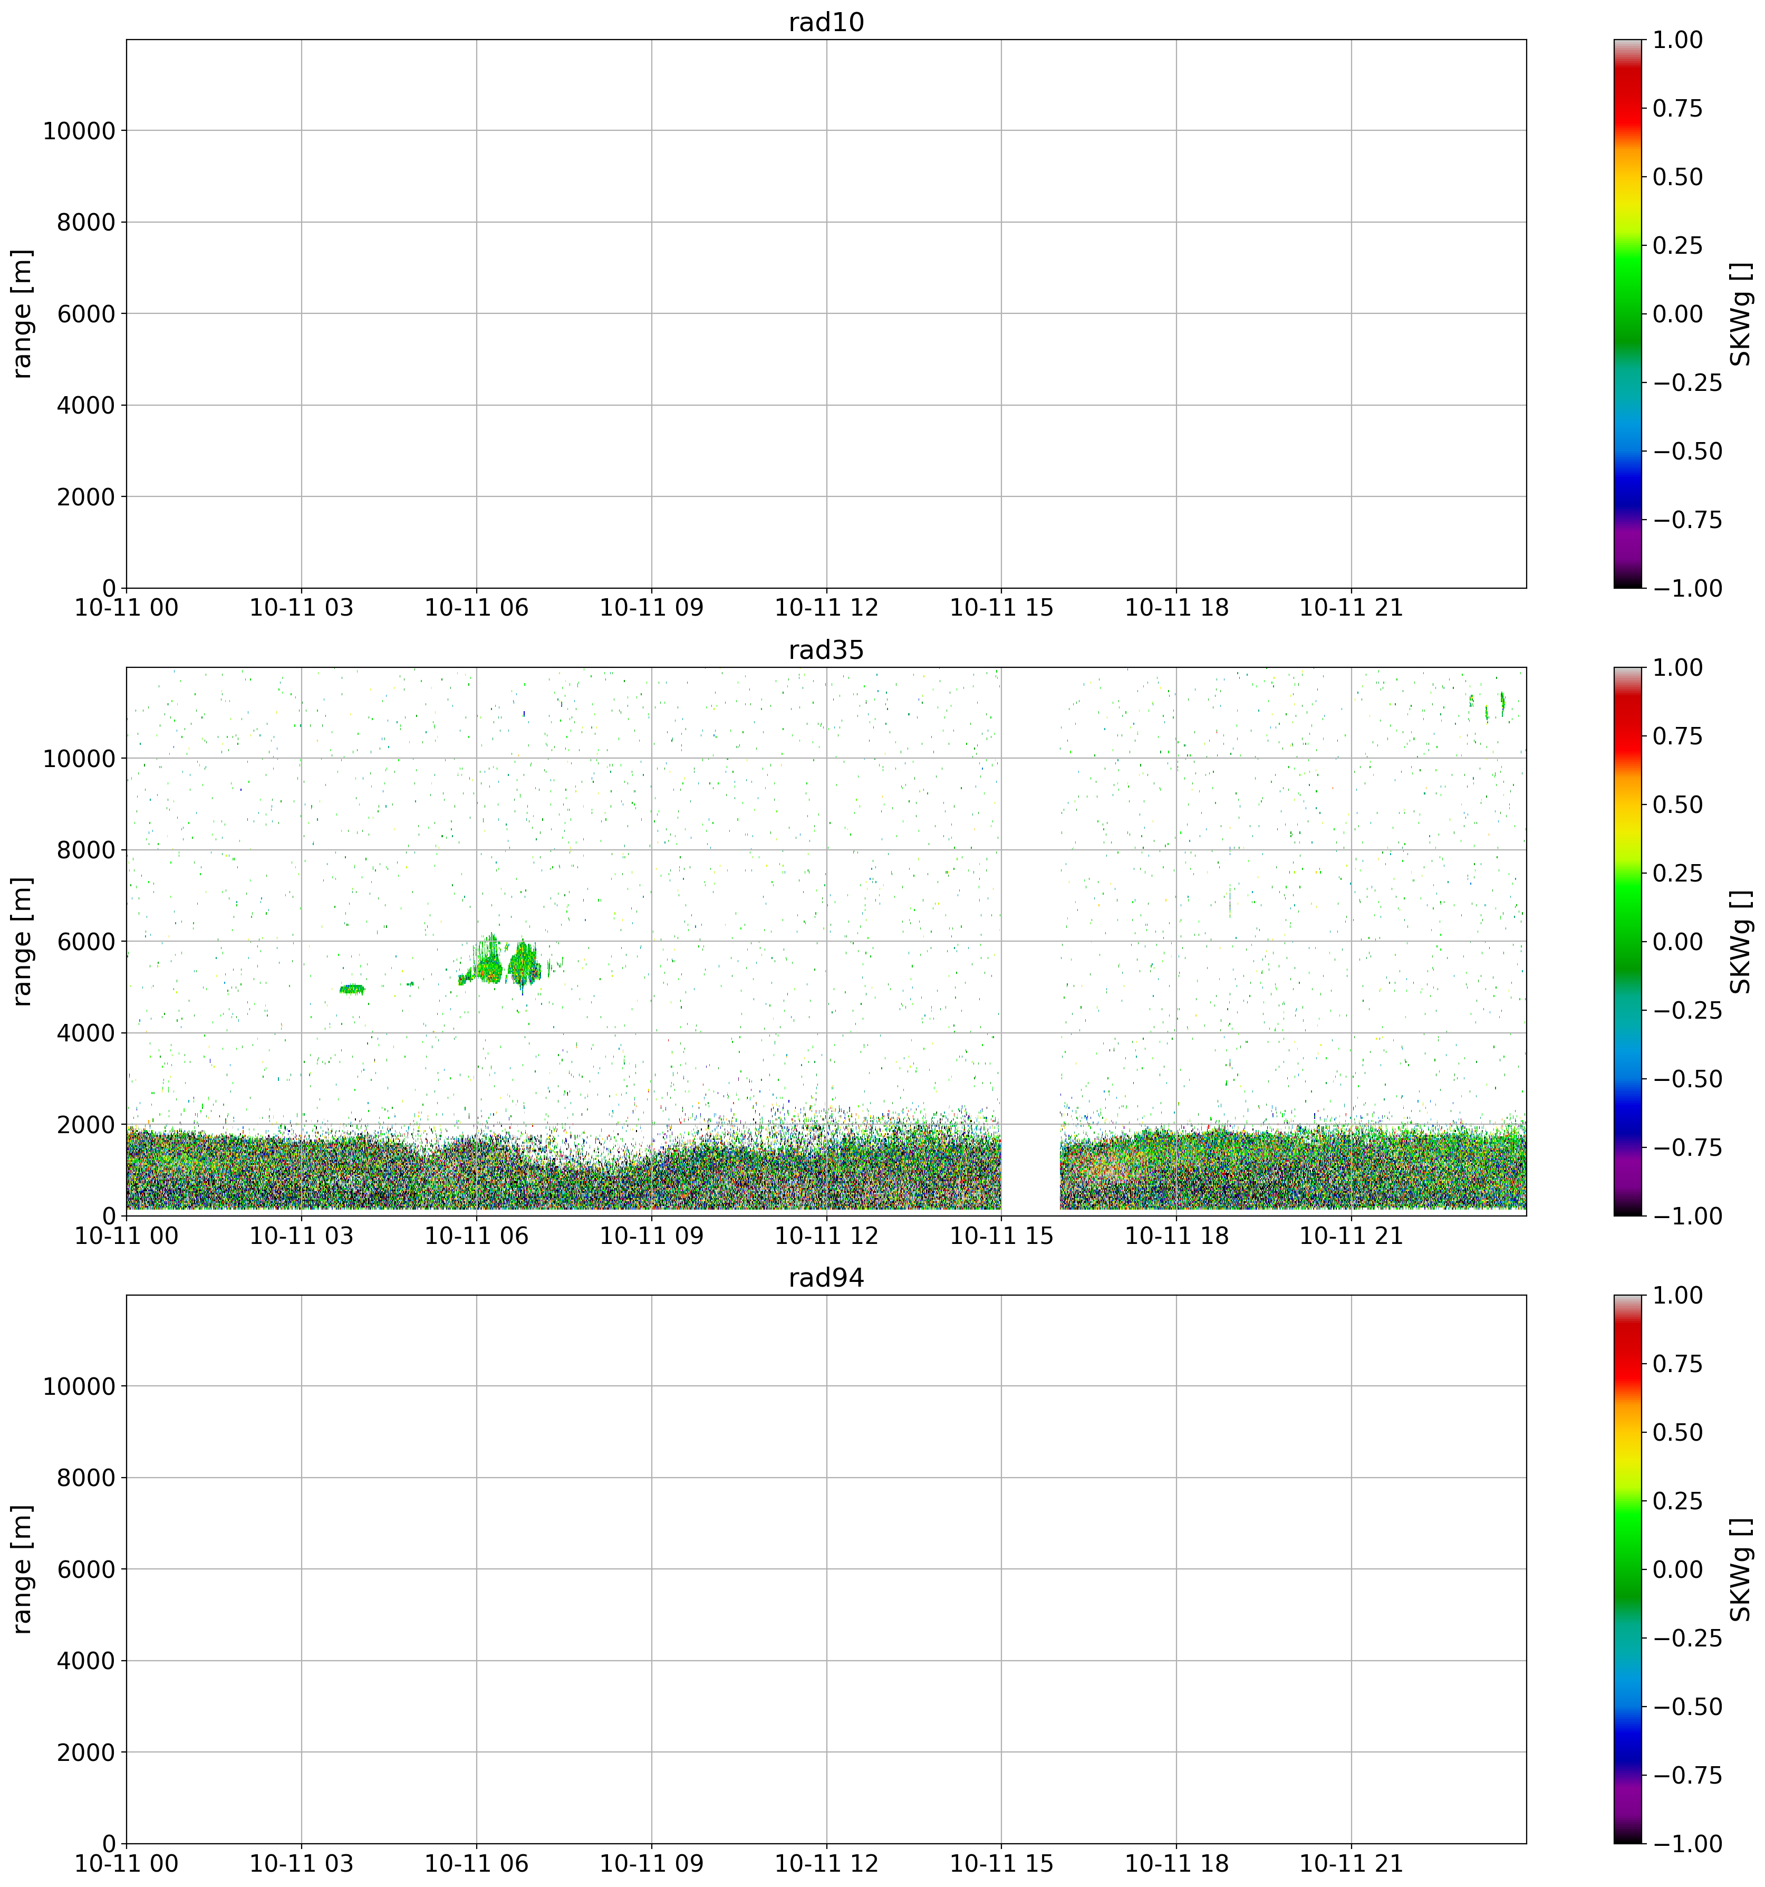1765x1887 pixels.
Task: Click the 10000 y-axis tick of rad94
Action: (x=79, y=1387)
